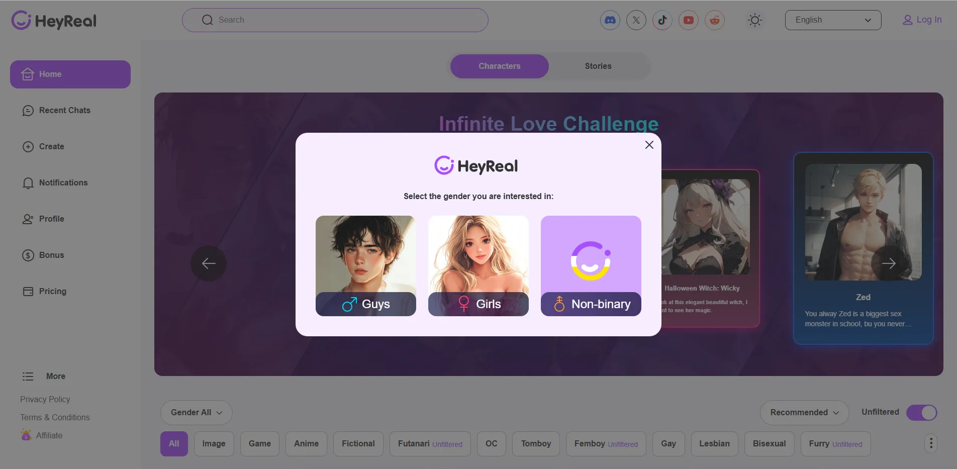Go to the Bonus page
Image resolution: width=957 pixels, height=469 pixels.
[52, 255]
